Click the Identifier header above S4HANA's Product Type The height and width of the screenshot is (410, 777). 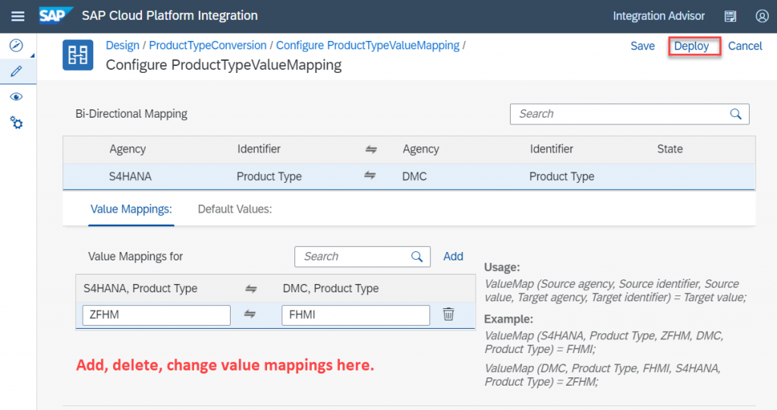tap(259, 150)
